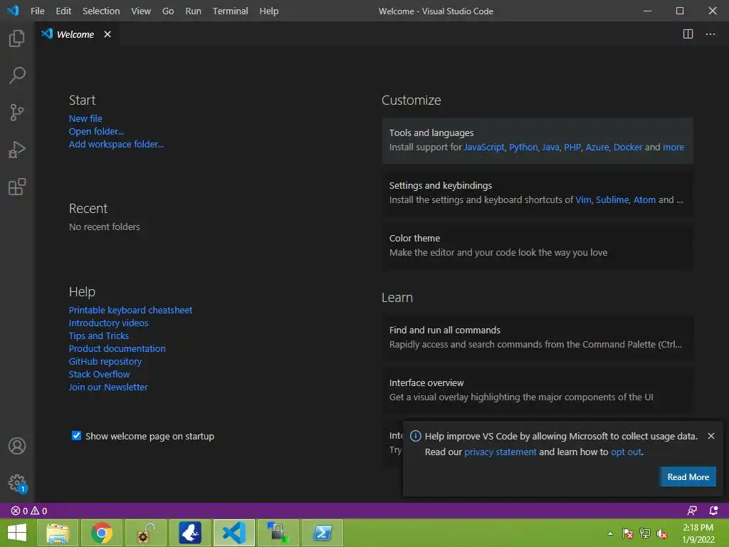Open the privacy statement link
Screen dimensions: 729x547
coord(500,452)
